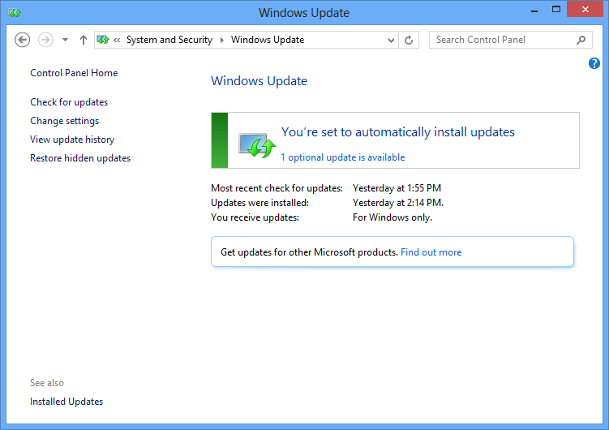Click the Windows Update icon in title bar
This screenshot has height=430, width=609.
point(14,13)
